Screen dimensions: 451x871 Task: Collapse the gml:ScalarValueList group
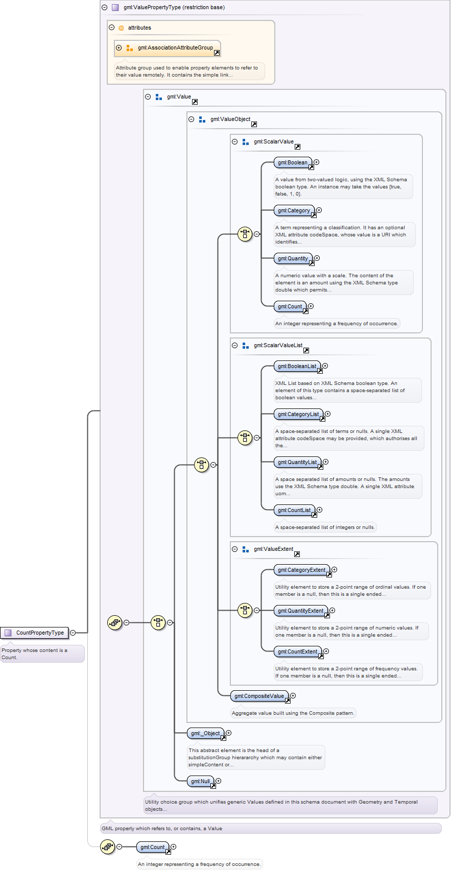click(235, 346)
